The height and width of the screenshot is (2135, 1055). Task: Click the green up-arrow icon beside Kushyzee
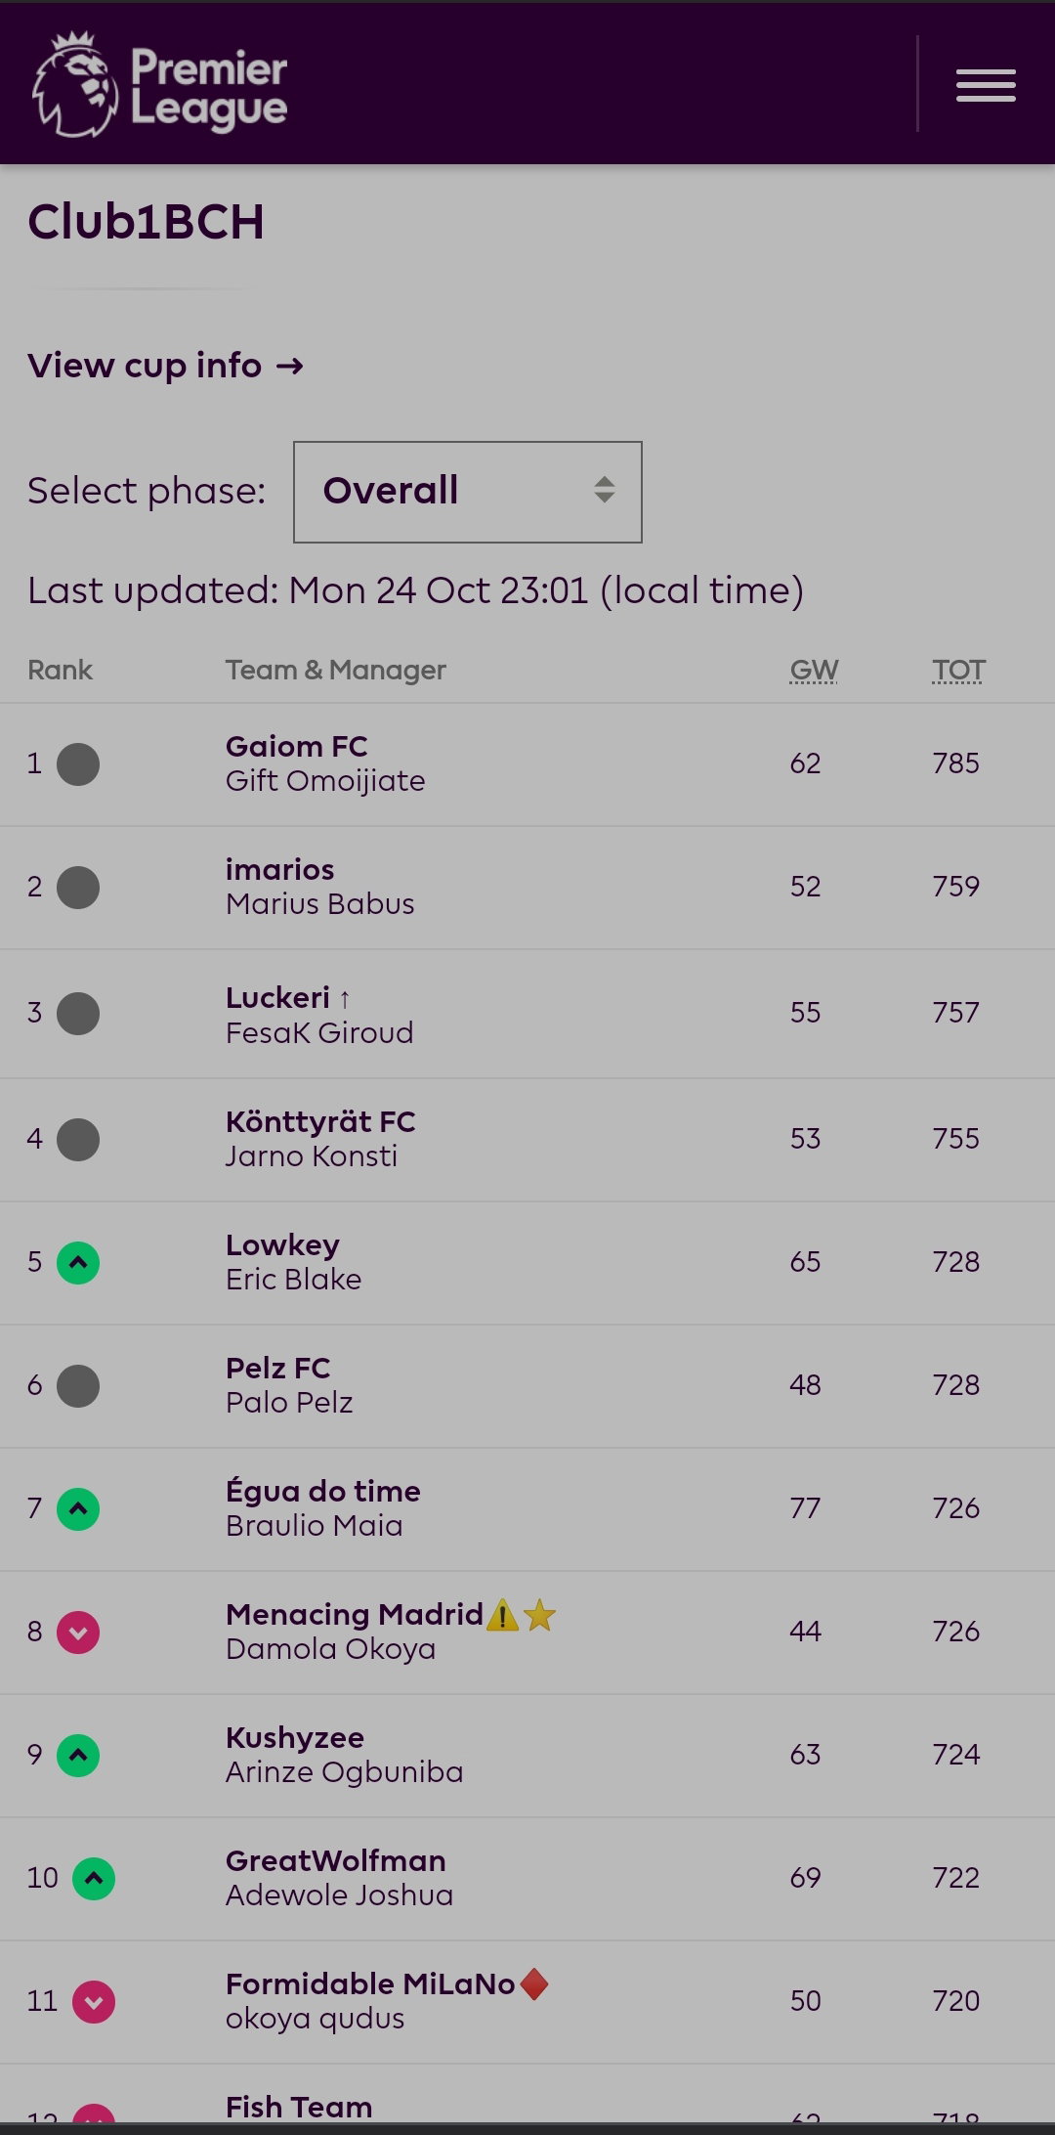pos(78,1755)
